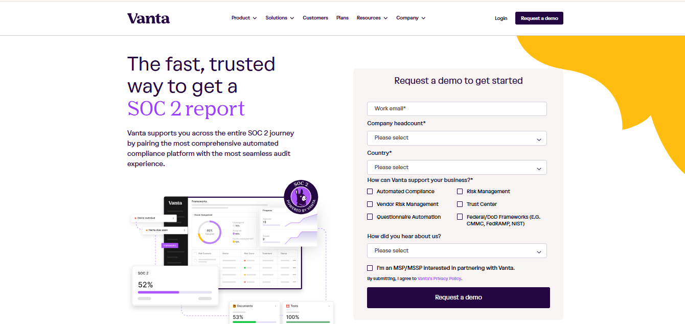Click the 'Request a demo to get started' heading
The height and width of the screenshot is (324, 685).
[459, 81]
